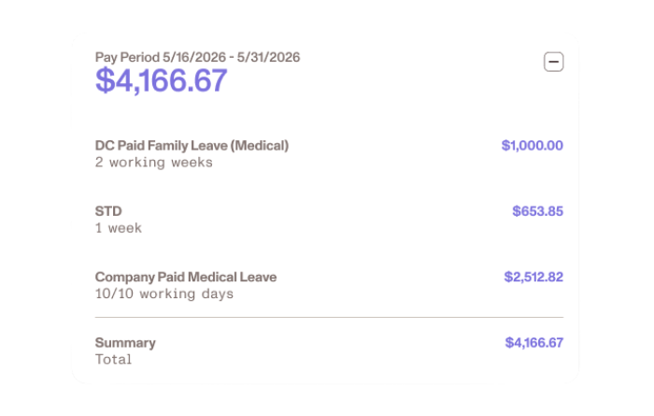Select the $1,000.00 amount
The image size is (654, 416).
point(532,146)
